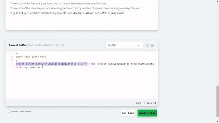Click the 'actor ≤ professor' formula text
Image resolution: width=219 pixels, height=123 pixels.
(x=112, y=13)
